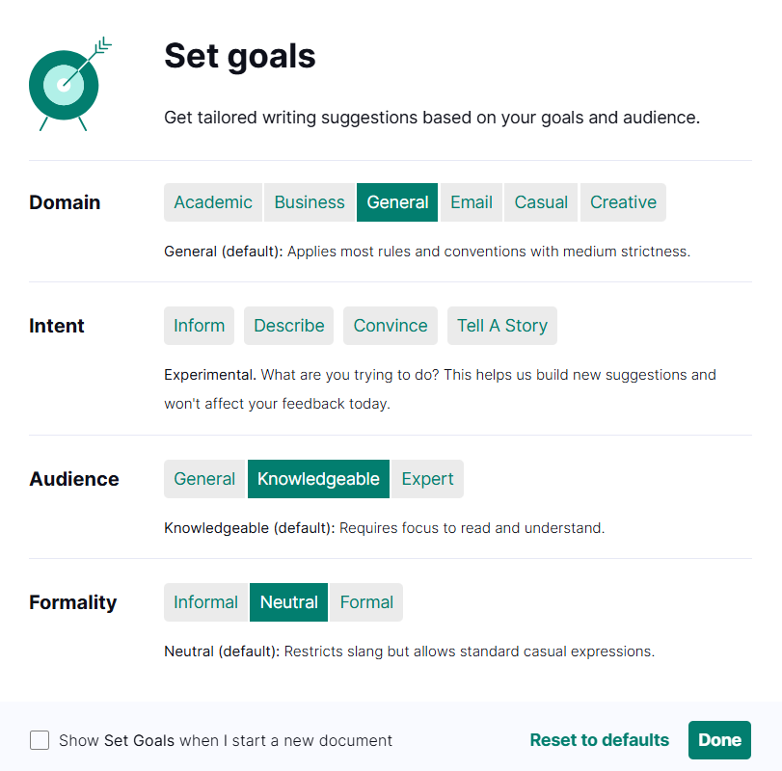Click the target goals icon
Screen dimensions: 782x771
66,85
